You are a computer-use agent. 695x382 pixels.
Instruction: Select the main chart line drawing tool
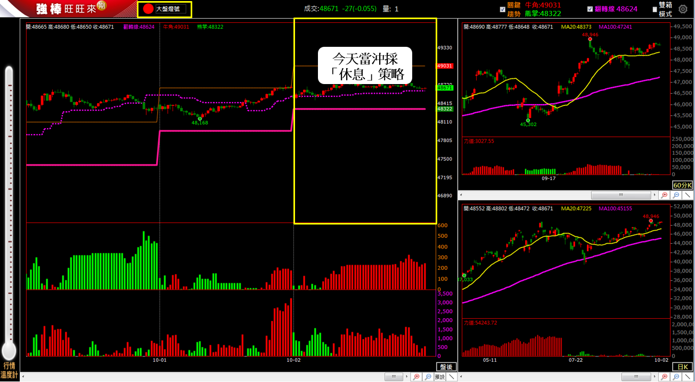pos(452,377)
